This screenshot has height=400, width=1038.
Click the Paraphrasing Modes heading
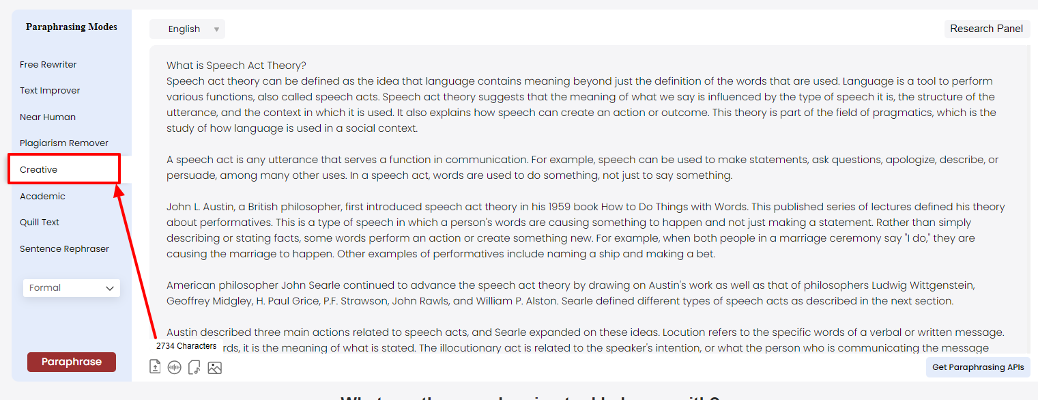[x=72, y=27]
